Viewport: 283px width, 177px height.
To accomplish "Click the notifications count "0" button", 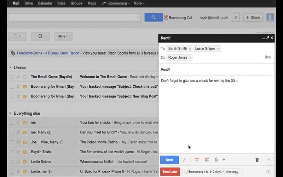I will (x=236, y=17).
